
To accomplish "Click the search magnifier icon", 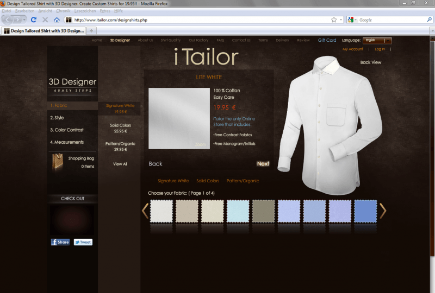I will tap(429, 20).
